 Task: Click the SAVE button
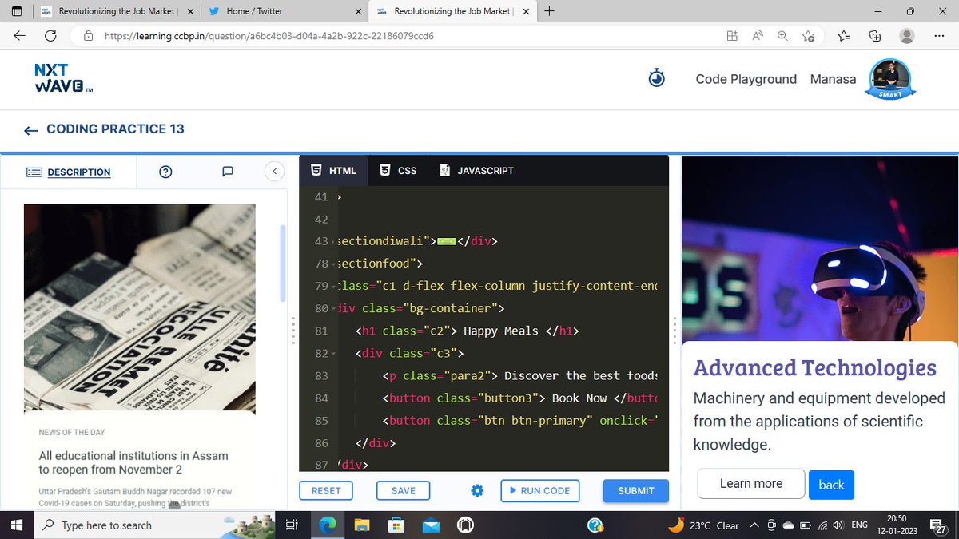pos(403,490)
